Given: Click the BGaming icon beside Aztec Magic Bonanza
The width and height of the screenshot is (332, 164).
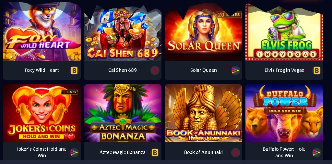Looking at the screenshot, I should tap(155, 152).
